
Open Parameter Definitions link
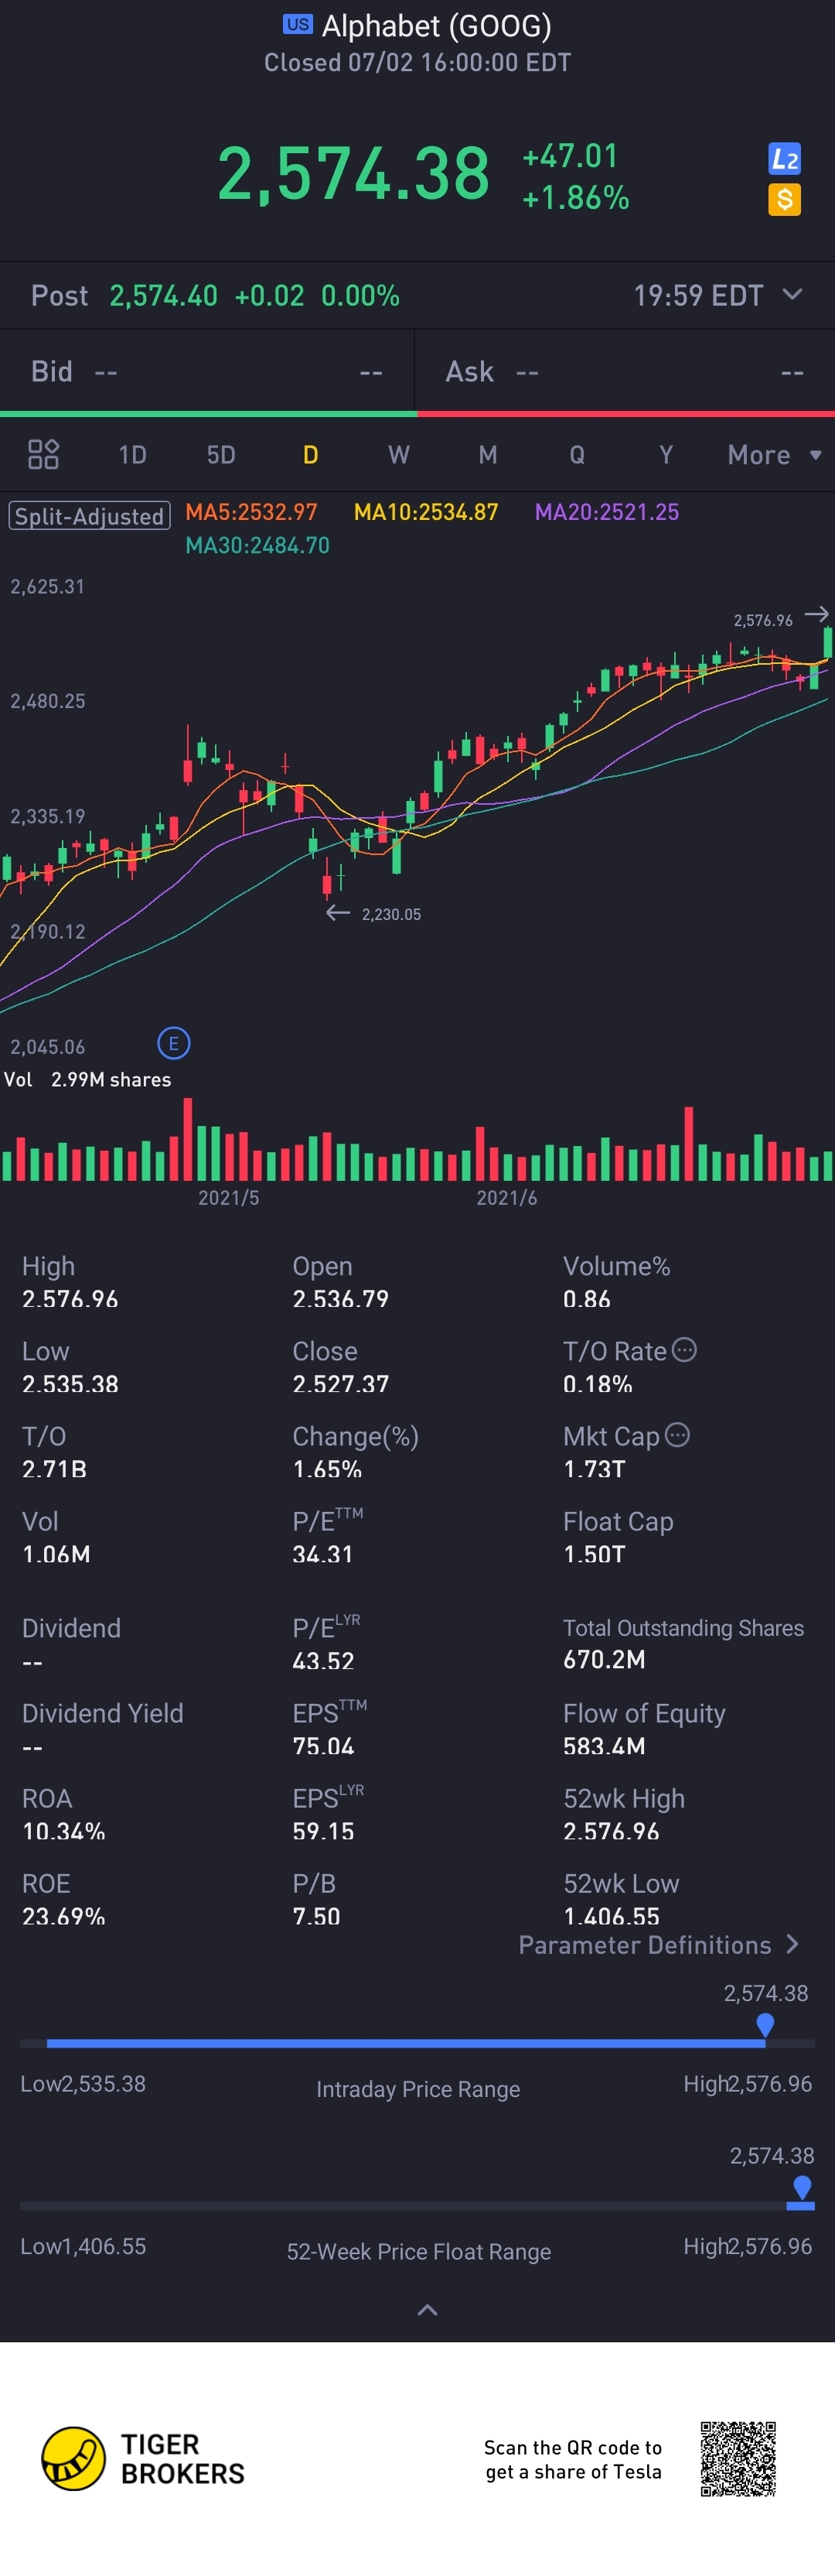658,1945
